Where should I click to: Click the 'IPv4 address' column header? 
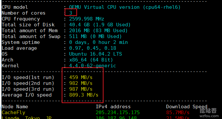click(x=113, y=107)
